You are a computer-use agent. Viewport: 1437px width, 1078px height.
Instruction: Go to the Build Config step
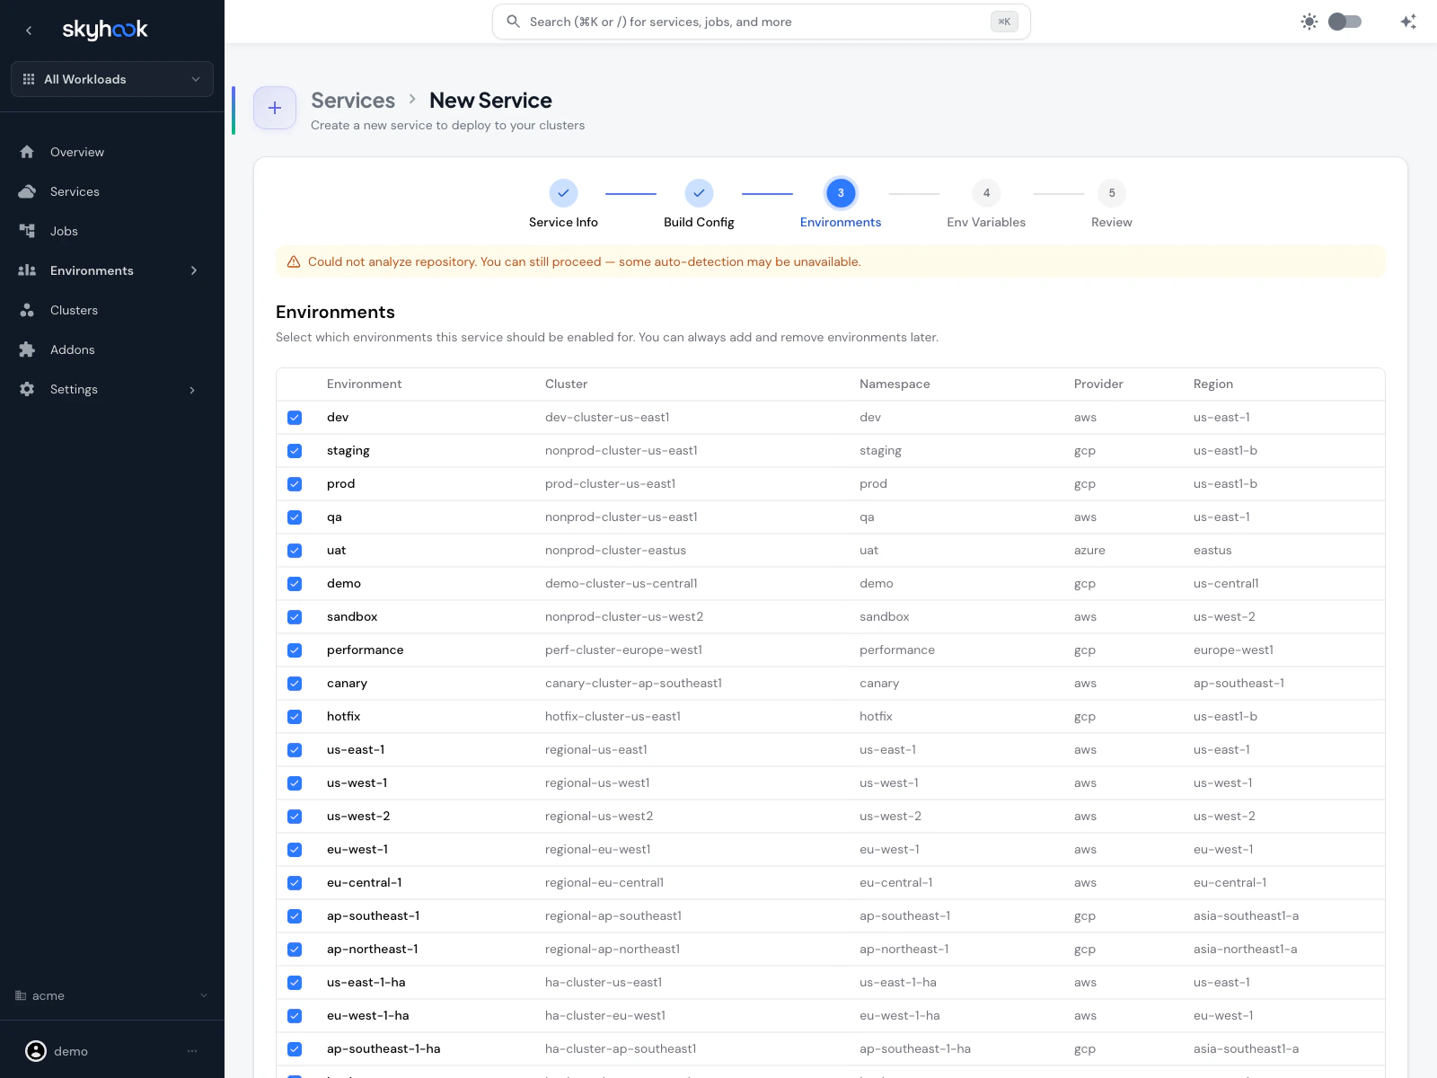click(699, 222)
